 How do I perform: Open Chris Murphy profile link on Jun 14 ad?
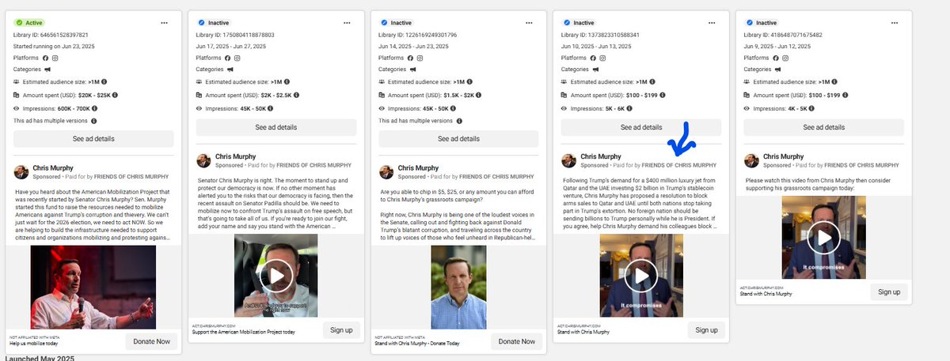tap(418, 168)
